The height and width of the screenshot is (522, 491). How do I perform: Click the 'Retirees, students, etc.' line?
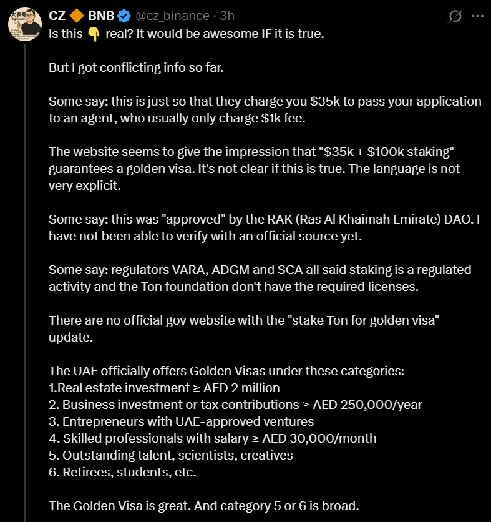pyautogui.click(x=122, y=472)
